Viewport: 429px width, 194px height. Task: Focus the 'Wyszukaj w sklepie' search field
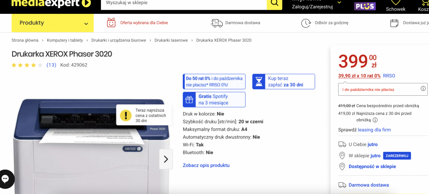tap(184, 4)
